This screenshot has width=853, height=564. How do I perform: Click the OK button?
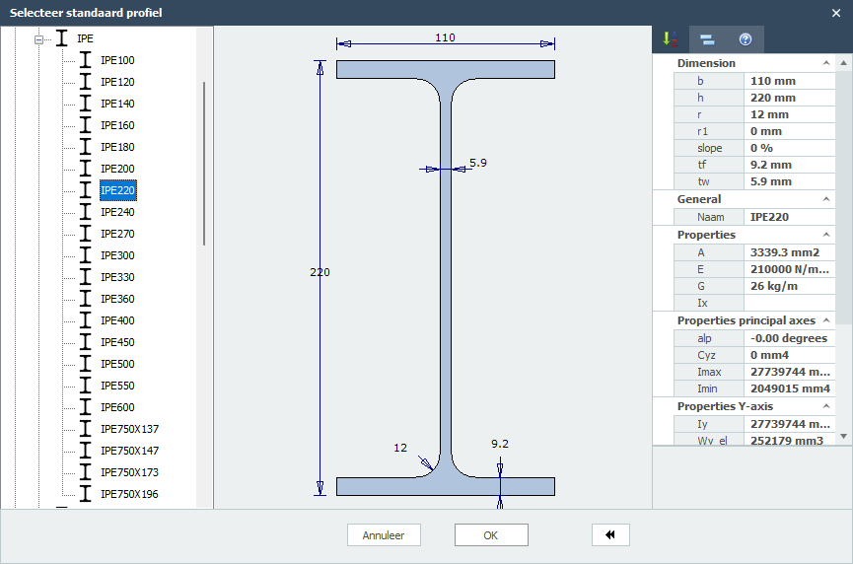tap(491, 535)
